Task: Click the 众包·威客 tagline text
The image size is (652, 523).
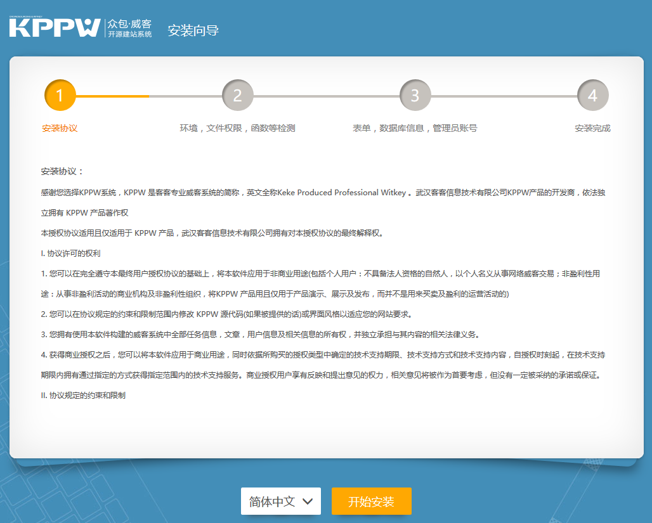Action: 130,23
